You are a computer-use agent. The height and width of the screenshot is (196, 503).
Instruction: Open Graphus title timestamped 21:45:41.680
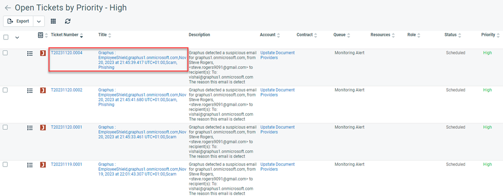142,97
